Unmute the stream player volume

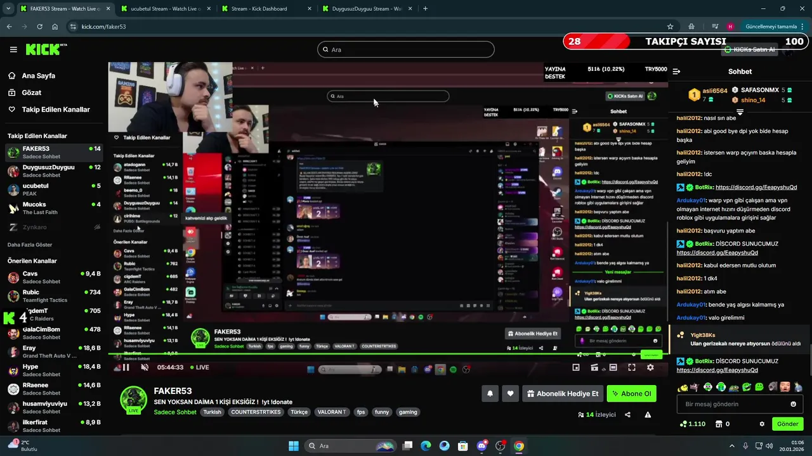click(144, 367)
